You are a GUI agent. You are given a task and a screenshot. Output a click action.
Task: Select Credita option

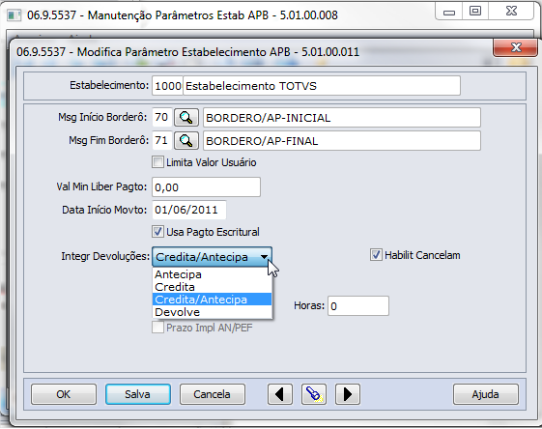pos(212,287)
